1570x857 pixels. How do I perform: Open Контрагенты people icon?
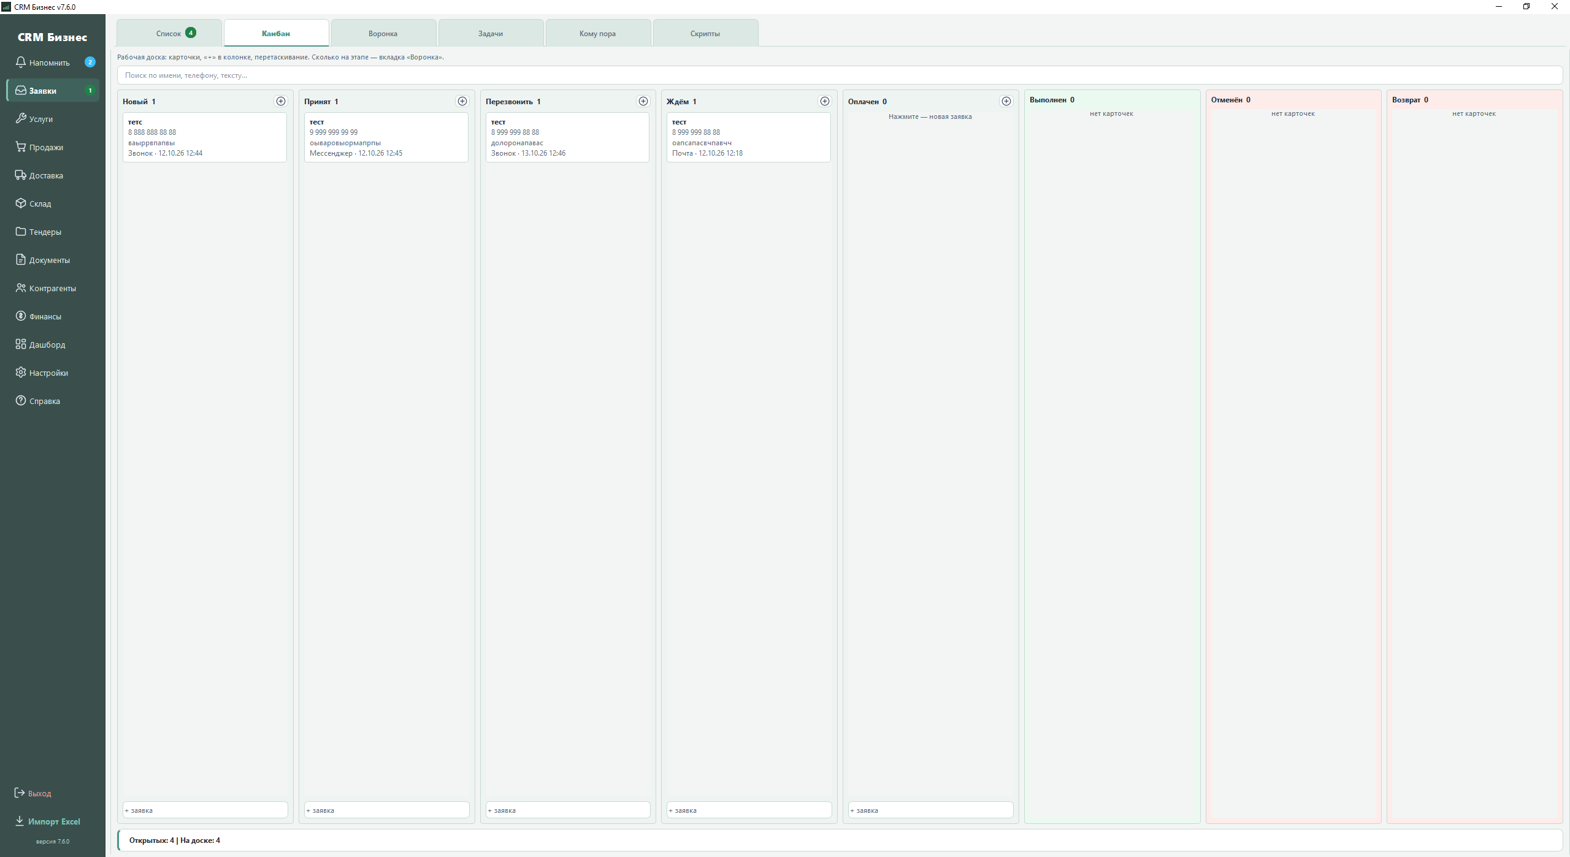point(21,288)
